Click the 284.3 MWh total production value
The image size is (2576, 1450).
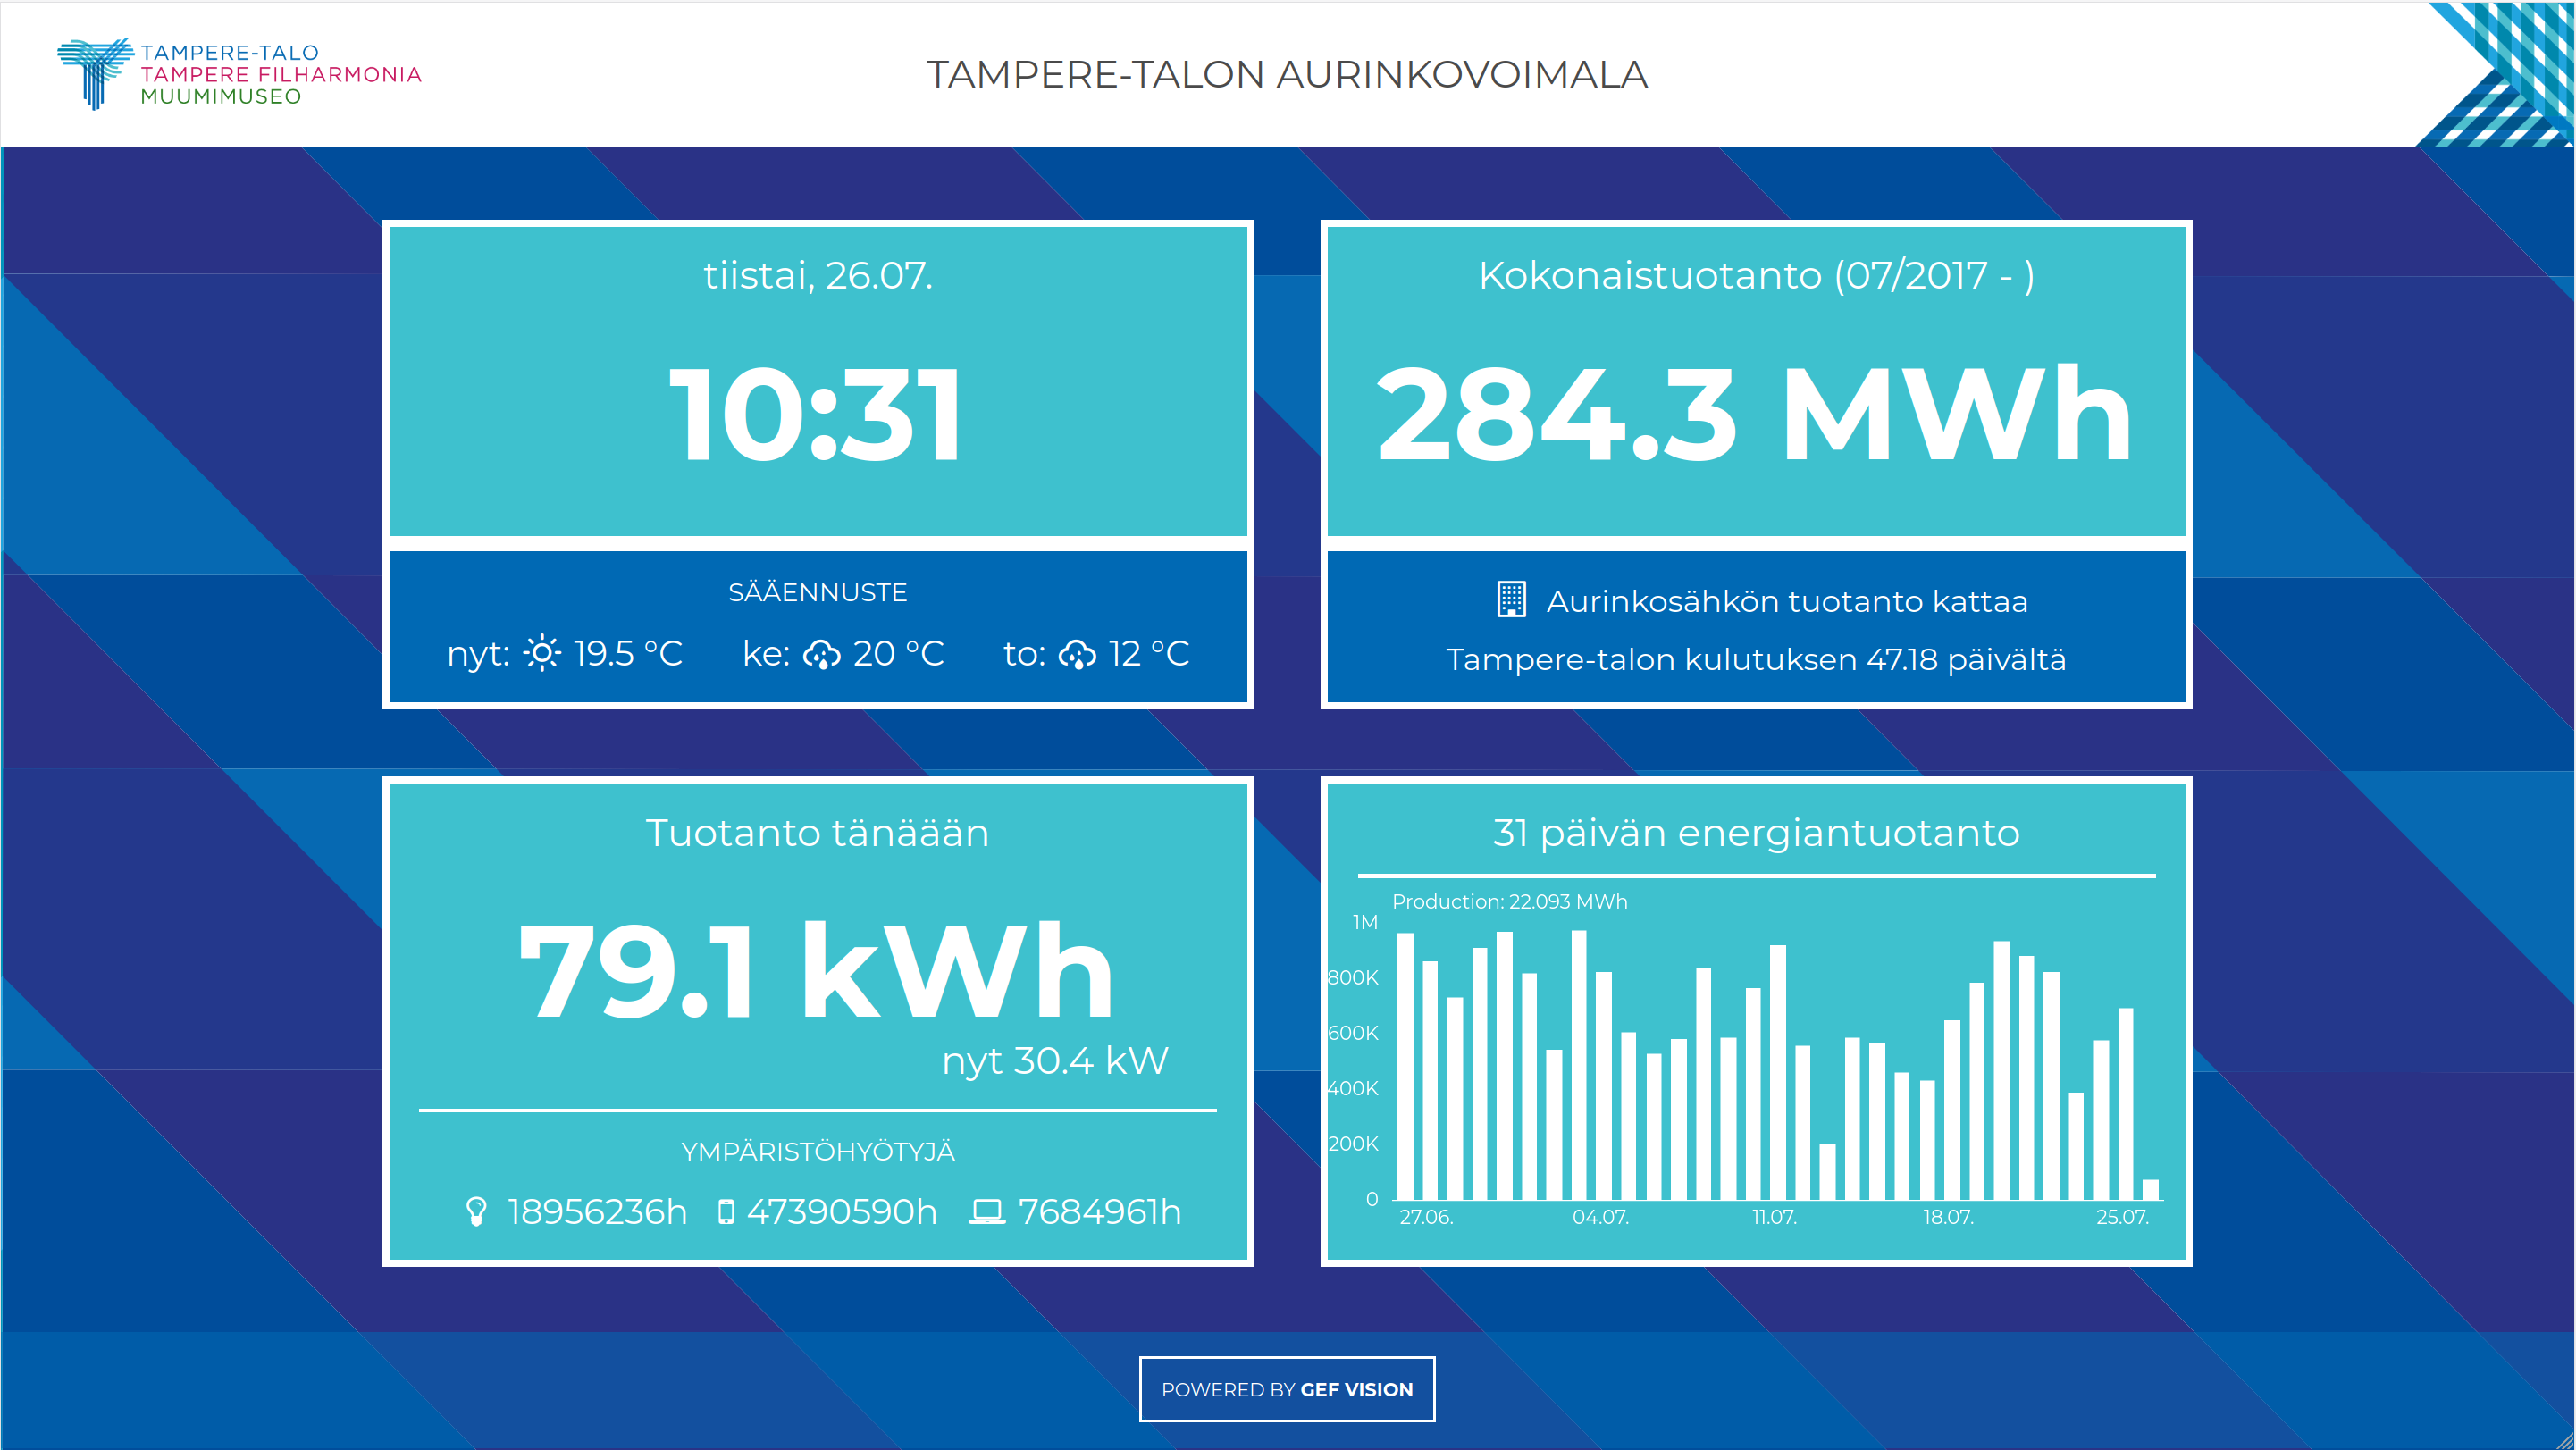tap(1755, 414)
